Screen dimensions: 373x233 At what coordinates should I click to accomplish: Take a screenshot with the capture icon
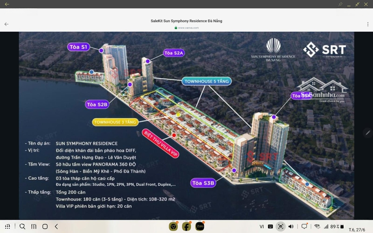point(280,226)
